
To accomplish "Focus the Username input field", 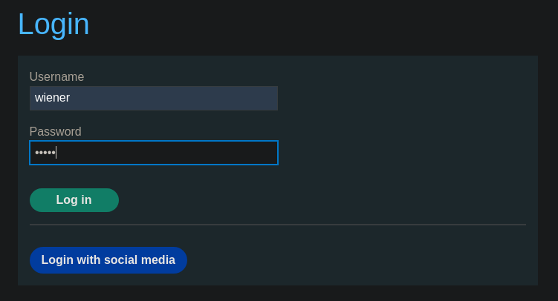I will 153,98.
